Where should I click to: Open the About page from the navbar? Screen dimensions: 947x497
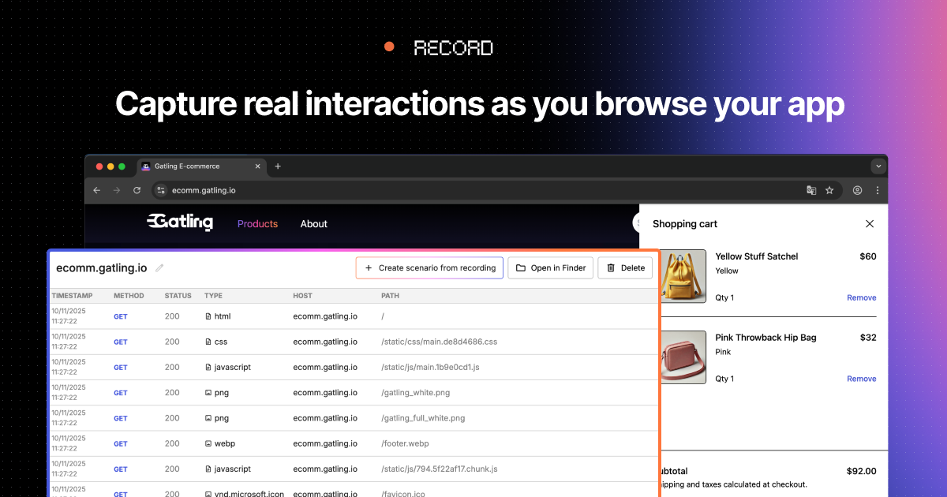point(313,223)
